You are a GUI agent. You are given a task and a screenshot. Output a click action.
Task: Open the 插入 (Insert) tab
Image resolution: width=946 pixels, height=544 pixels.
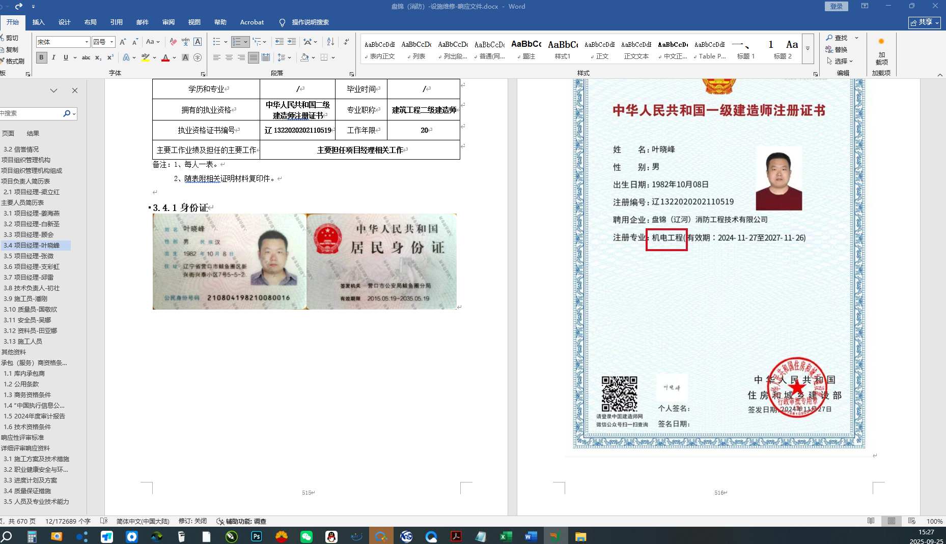(x=39, y=22)
